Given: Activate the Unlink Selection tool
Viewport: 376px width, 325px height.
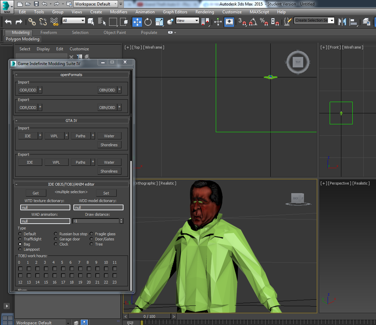Looking at the screenshot, I should coord(43,22).
